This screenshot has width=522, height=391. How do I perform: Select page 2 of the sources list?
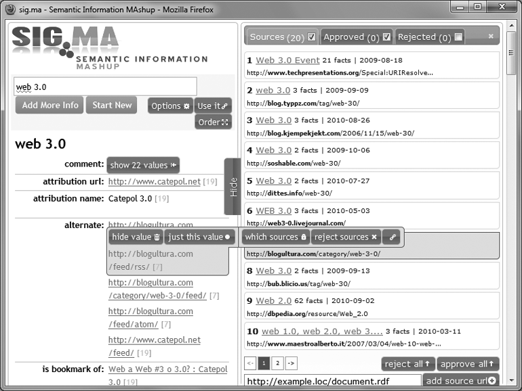pos(278,363)
